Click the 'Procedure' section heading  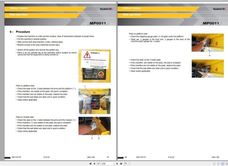(23, 32)
